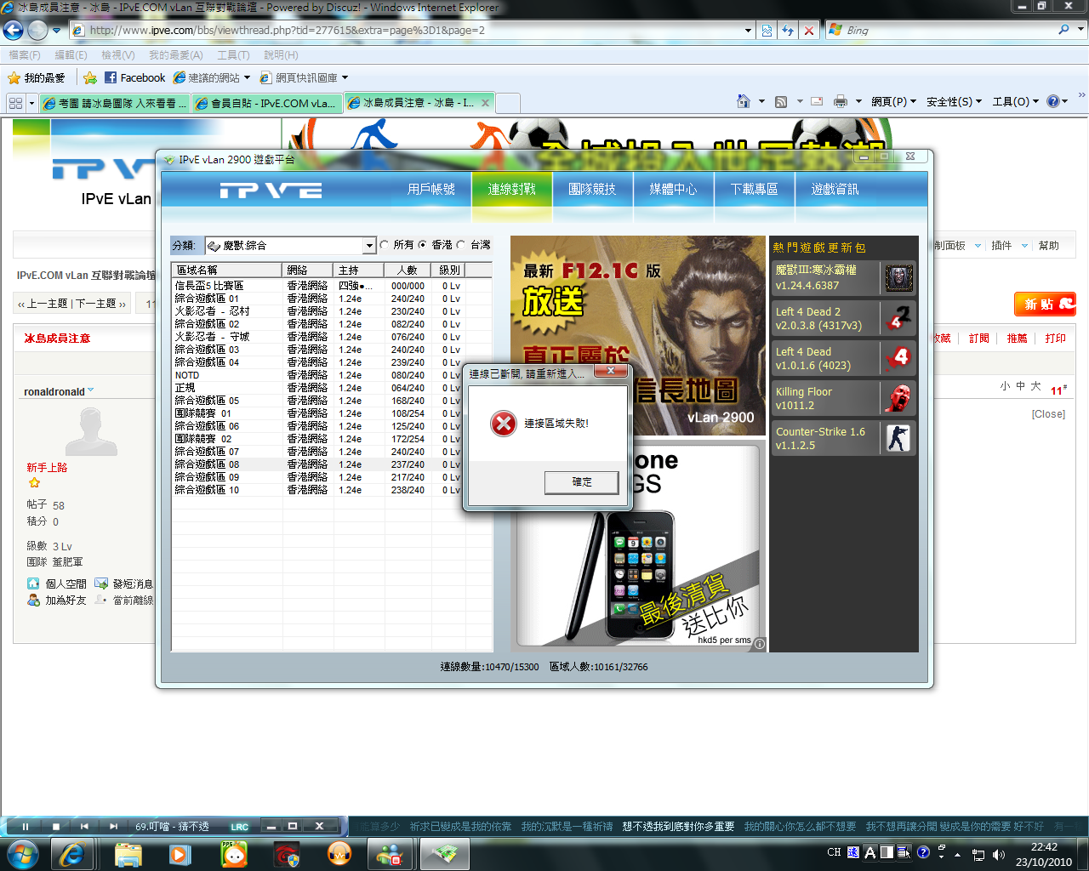
Task: Open the Windows Live Messenger taskbar icon
Action: coord(391,854)
